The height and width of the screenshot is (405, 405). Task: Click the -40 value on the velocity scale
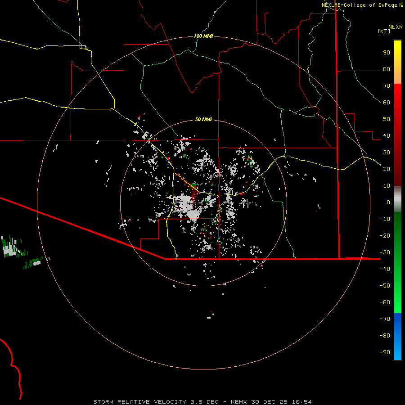tap(385, 269)
